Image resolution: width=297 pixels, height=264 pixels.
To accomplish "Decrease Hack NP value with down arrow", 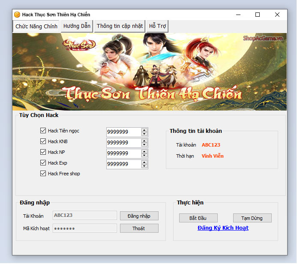I will 144,155.
